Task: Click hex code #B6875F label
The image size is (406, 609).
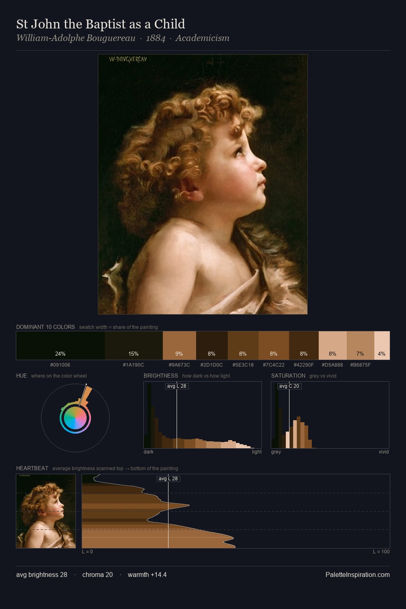Action: (x=361, y=365)
